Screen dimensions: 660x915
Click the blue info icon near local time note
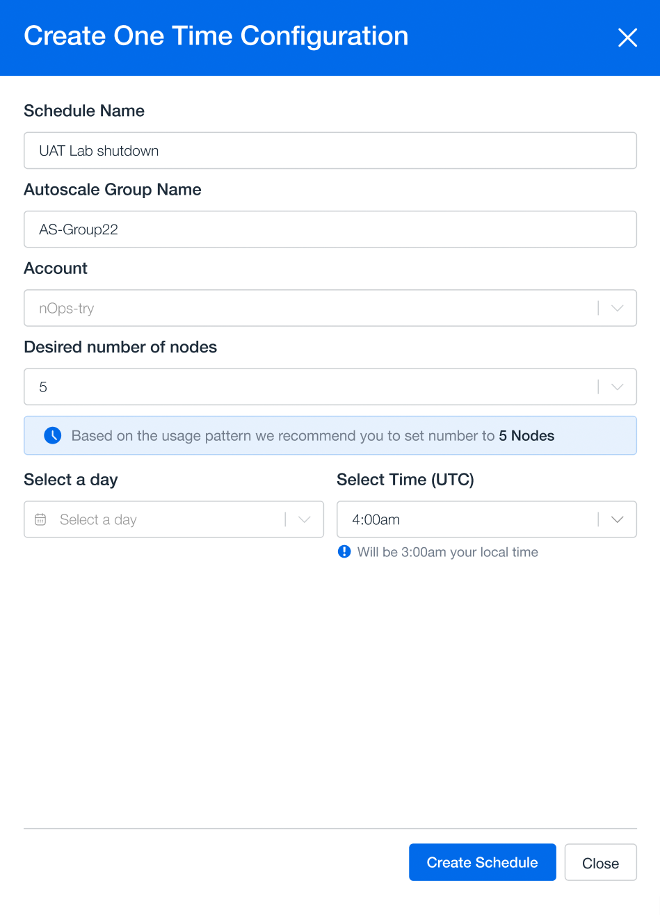[344, 552]
